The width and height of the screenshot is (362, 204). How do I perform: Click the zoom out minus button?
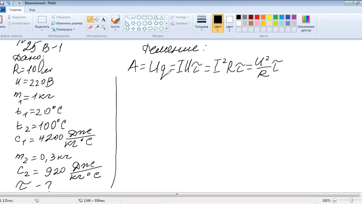click(335, 200)
